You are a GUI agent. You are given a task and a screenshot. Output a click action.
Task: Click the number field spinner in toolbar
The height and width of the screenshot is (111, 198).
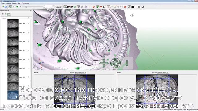coord(53,6)
